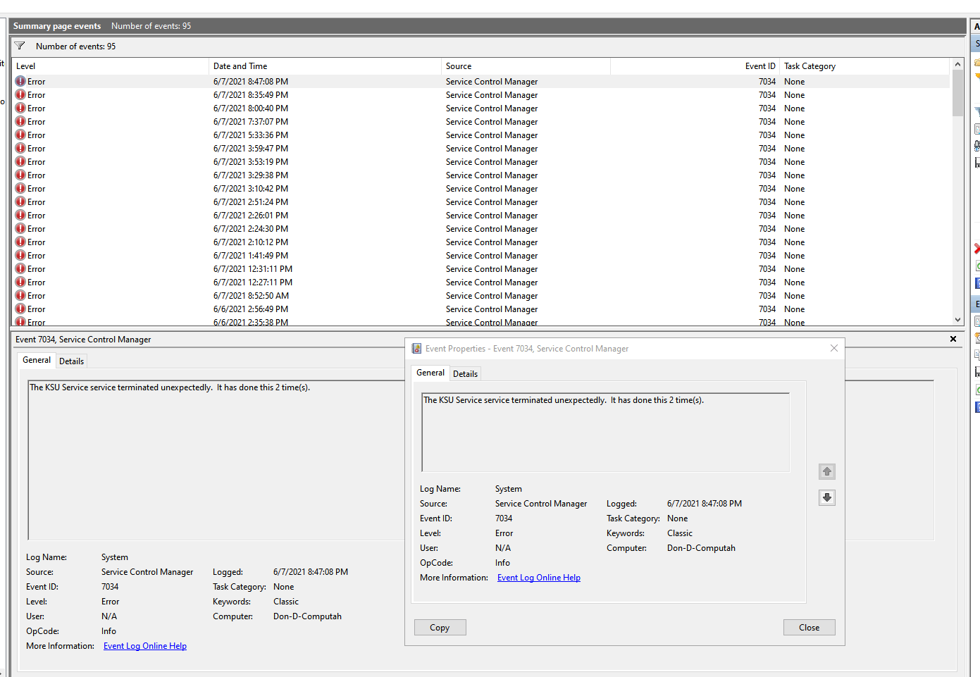Select General tab in Event Properties dialog

(x=430, y=373)
